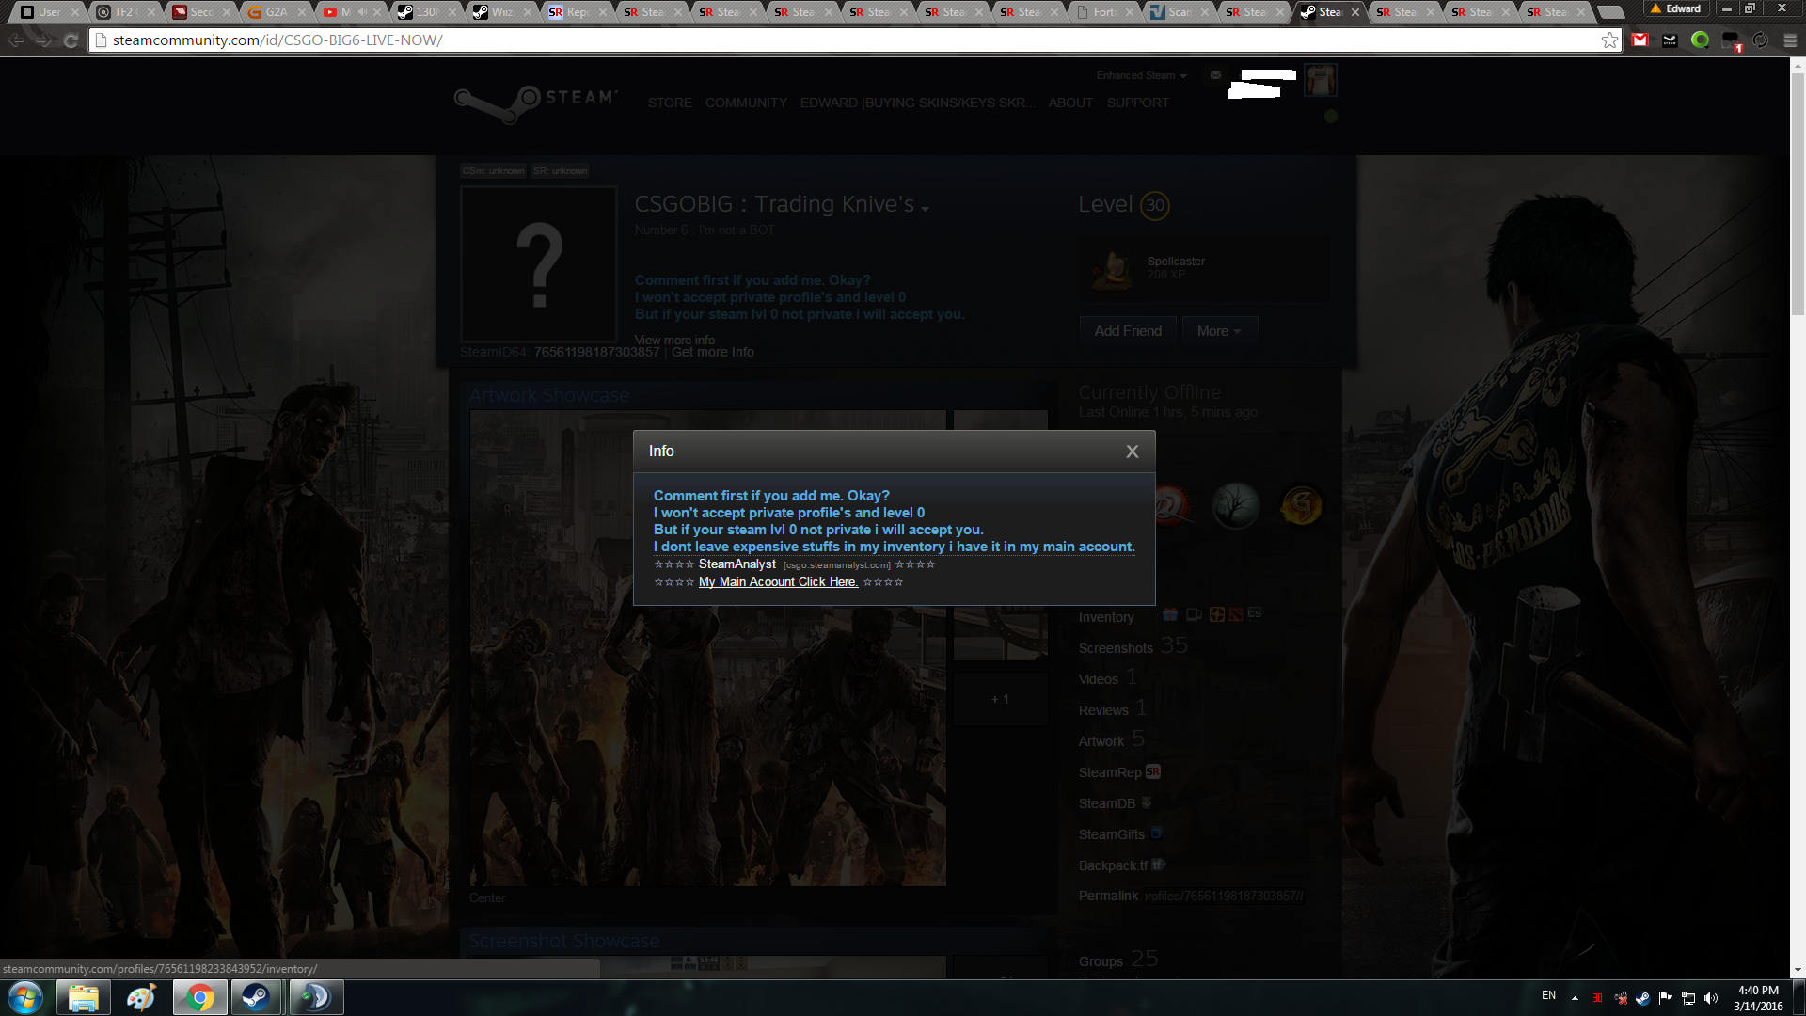Close the Info dialog
Image resolution: width=1806 pixels, height=1016 pixels.
(x=1132, y=452)
